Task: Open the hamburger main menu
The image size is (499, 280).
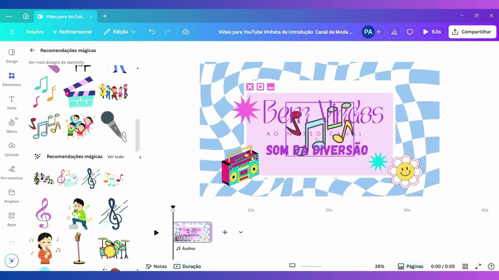Action: [12, 32]
